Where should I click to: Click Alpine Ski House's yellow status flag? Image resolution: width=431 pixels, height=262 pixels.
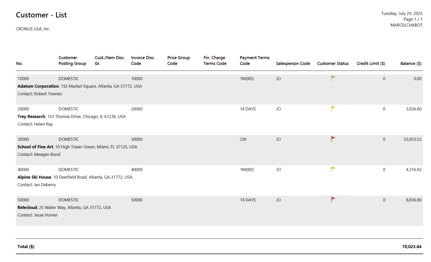point(333,169)
